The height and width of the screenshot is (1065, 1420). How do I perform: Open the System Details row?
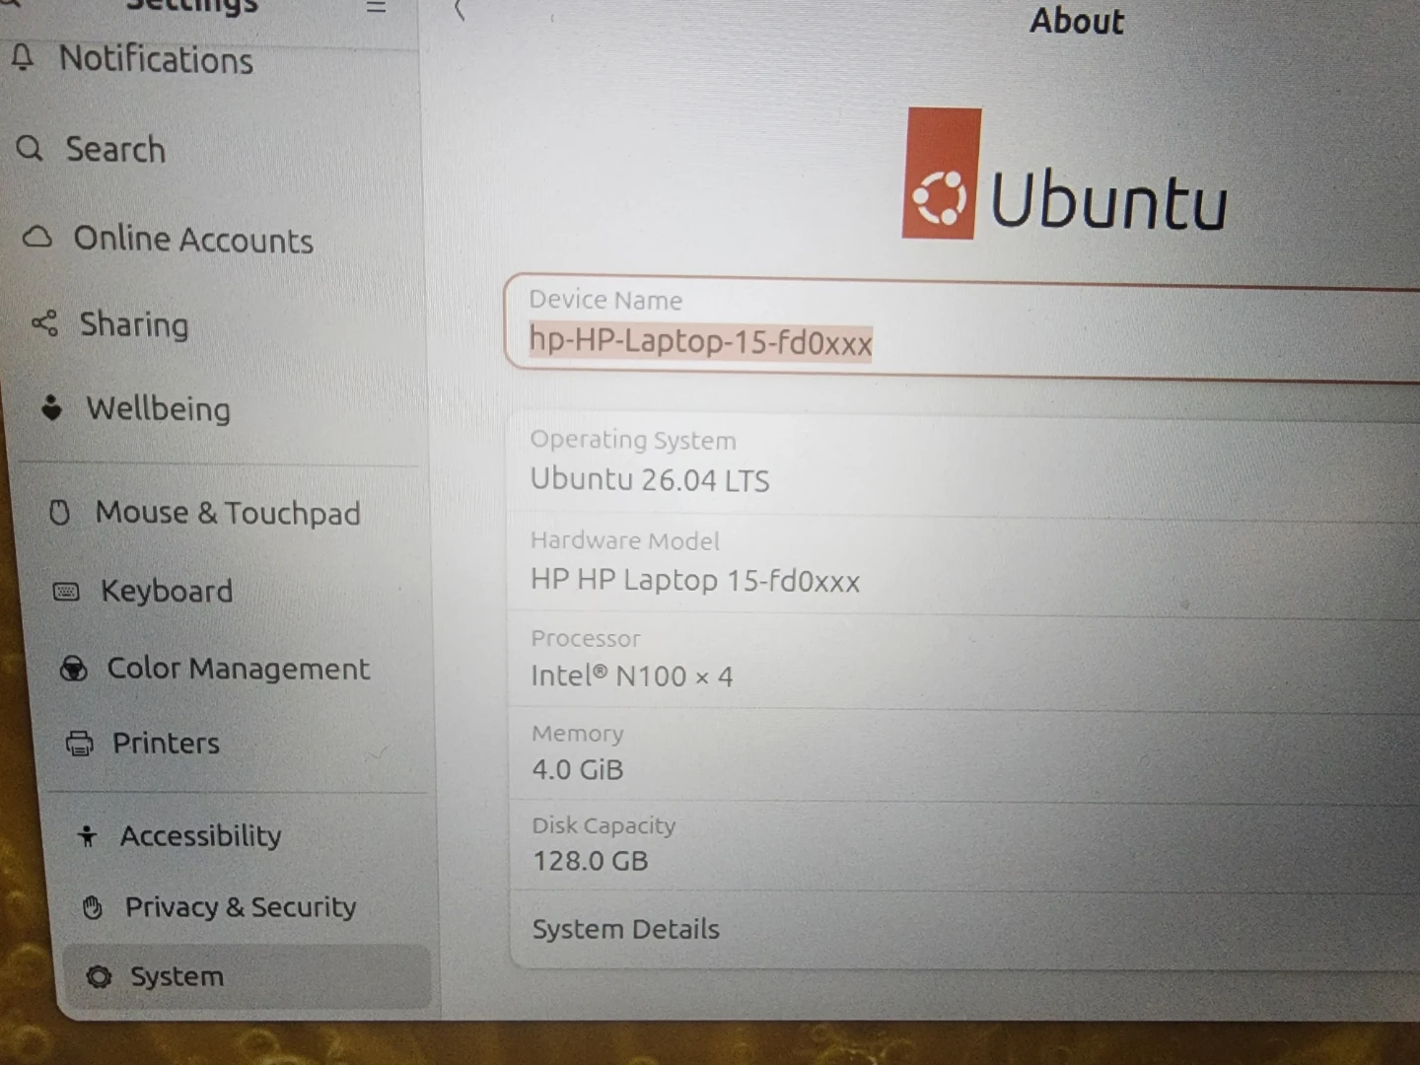pos(964,930)
